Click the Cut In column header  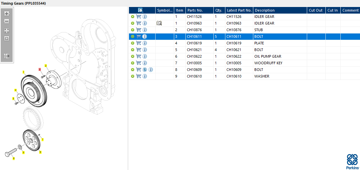(x=333, y=10)
